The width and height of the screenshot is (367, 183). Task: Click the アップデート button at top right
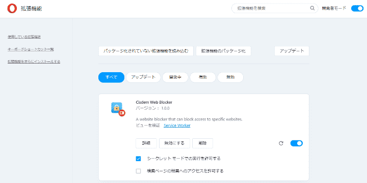[x=292, y=51]
